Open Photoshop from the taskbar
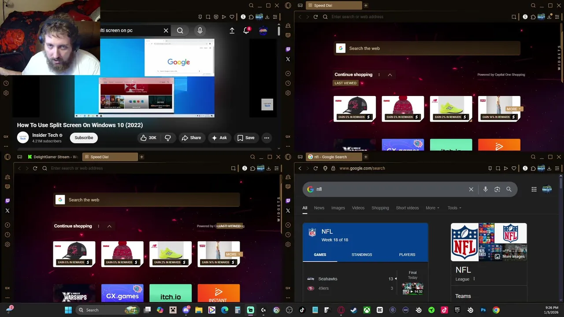The width and height of the screenshot is (564, 317). 483,310
